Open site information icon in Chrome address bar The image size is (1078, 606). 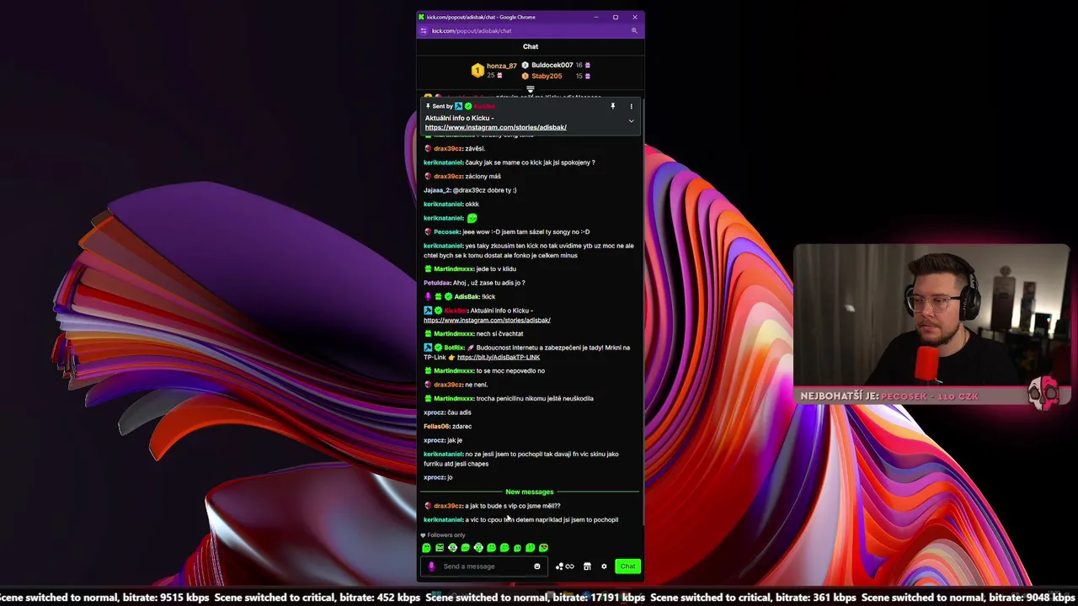[424, 31]
